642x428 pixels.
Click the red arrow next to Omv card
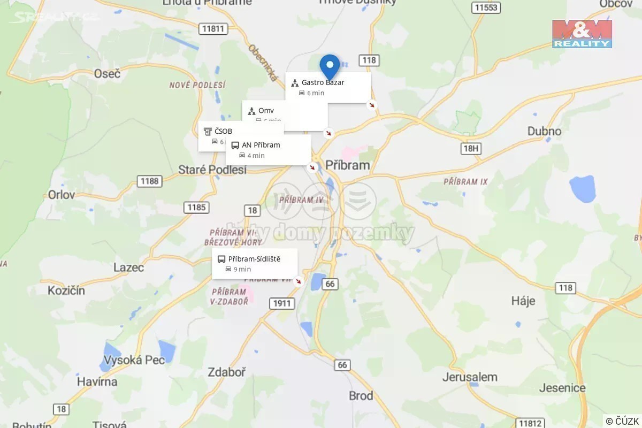[x=328, y=133]
